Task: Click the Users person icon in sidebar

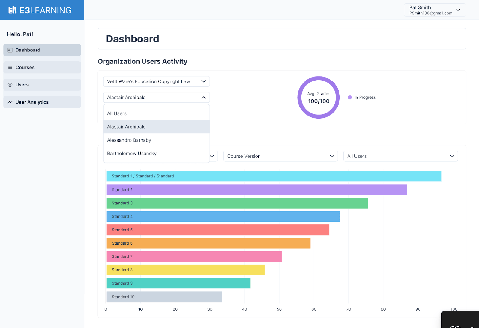Action: (x=10, y=85)
